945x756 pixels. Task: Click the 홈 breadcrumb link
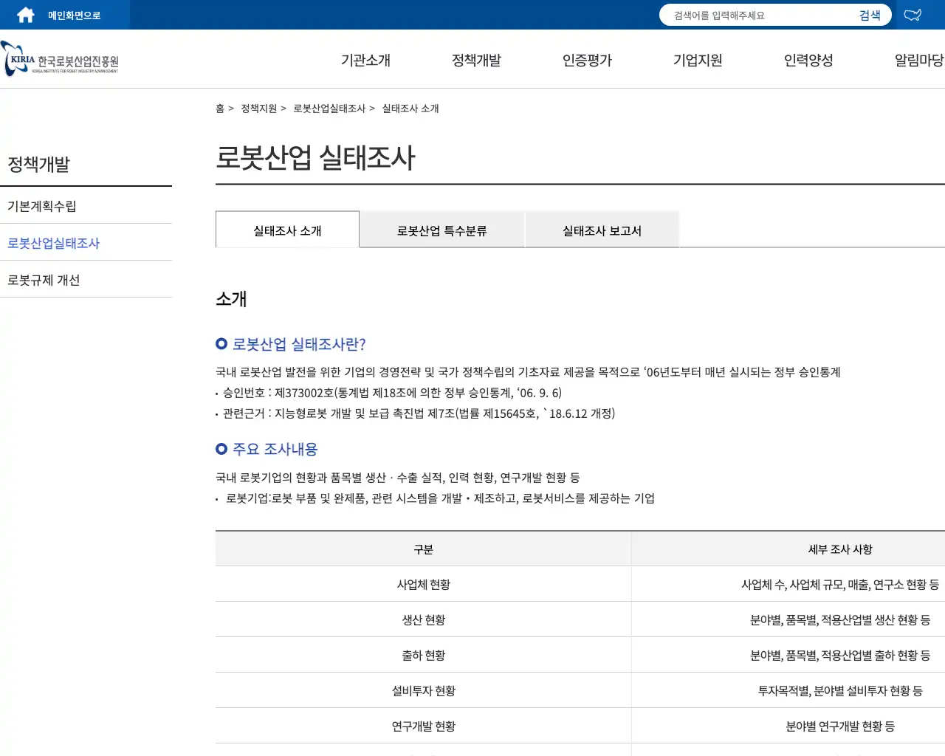tap(219, 108)
